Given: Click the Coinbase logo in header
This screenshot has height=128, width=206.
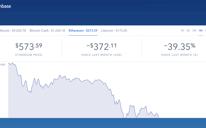Looking at the screenshot, I should point(5,6).
